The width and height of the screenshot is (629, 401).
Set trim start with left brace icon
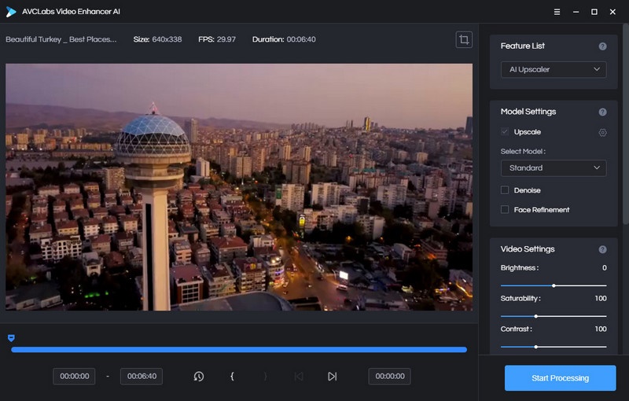(232, 377)
